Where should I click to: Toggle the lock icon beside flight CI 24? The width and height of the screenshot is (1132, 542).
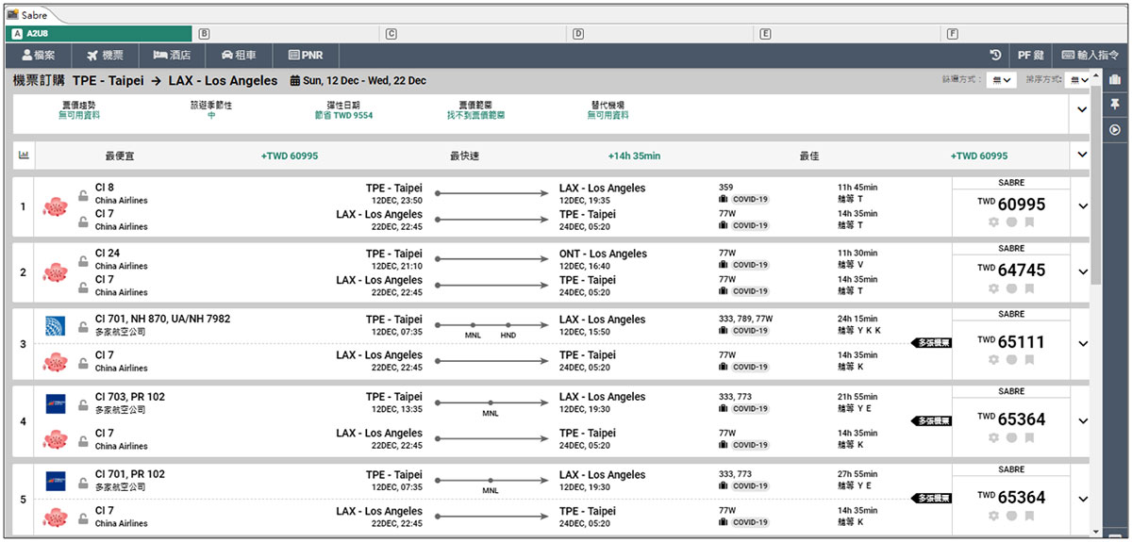pos(83,261)
